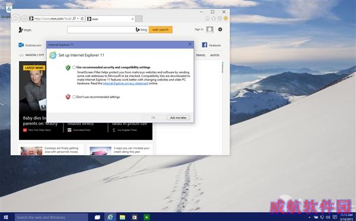
Task: Open the Outlook.com shortcut
Action: coord(30,45)
